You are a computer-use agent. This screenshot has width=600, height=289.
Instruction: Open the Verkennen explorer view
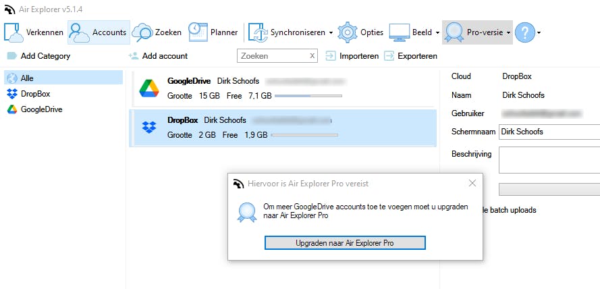pyautogui.click(x=35, y=32)
